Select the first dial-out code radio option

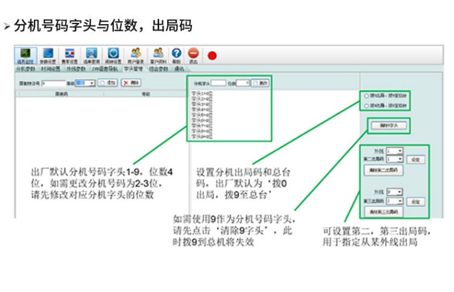tap(366, 96)
